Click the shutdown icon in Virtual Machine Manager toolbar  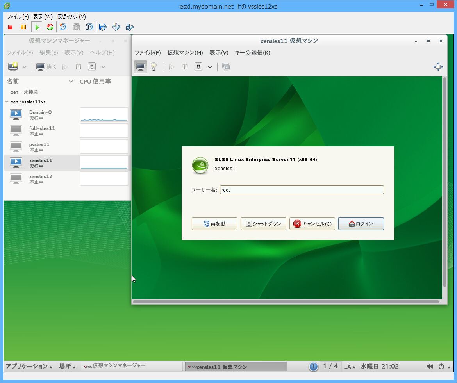[x=92, y=67]
